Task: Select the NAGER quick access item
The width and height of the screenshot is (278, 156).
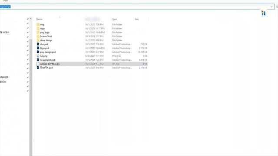Action: [4, 77]
